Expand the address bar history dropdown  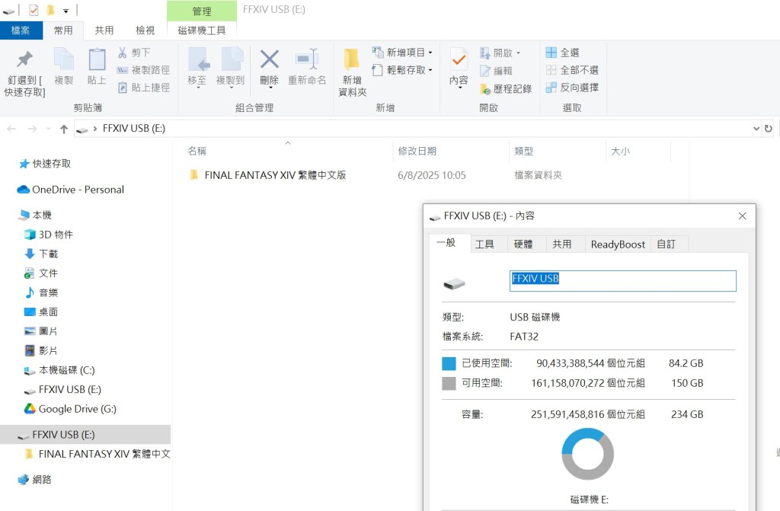coord(756,129)
